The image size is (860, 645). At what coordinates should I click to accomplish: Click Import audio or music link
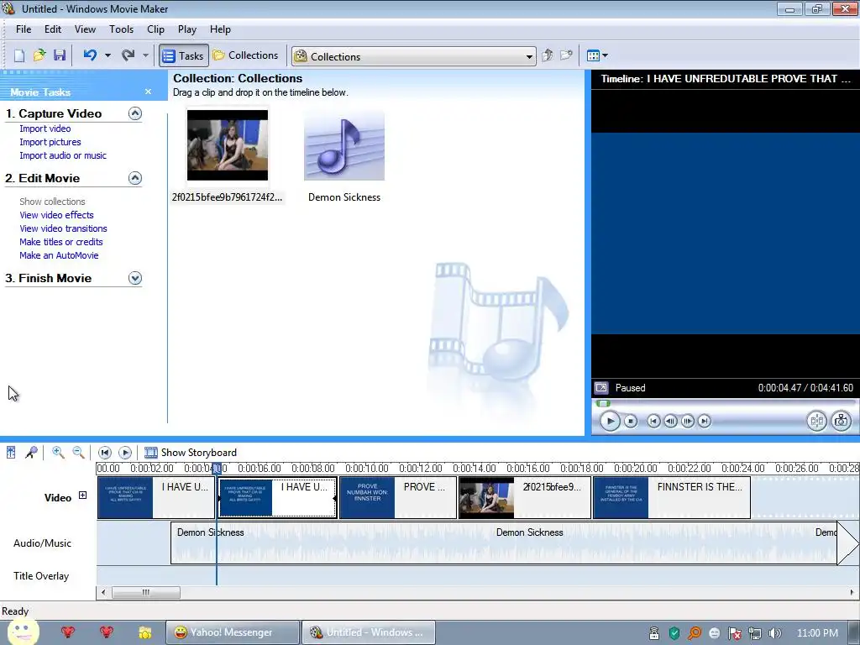[63, 155]
